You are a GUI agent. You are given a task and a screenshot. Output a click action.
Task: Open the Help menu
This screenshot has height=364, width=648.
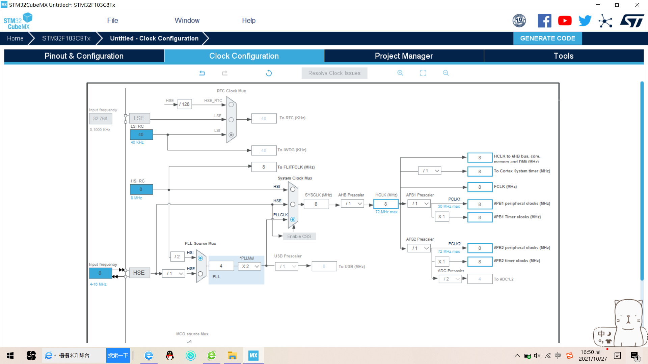(x=249, y=21)
